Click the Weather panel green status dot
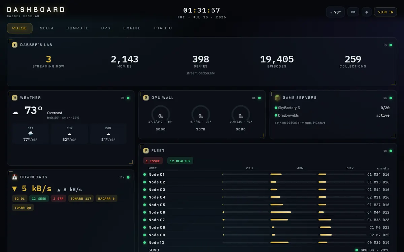 click(128, 98)
